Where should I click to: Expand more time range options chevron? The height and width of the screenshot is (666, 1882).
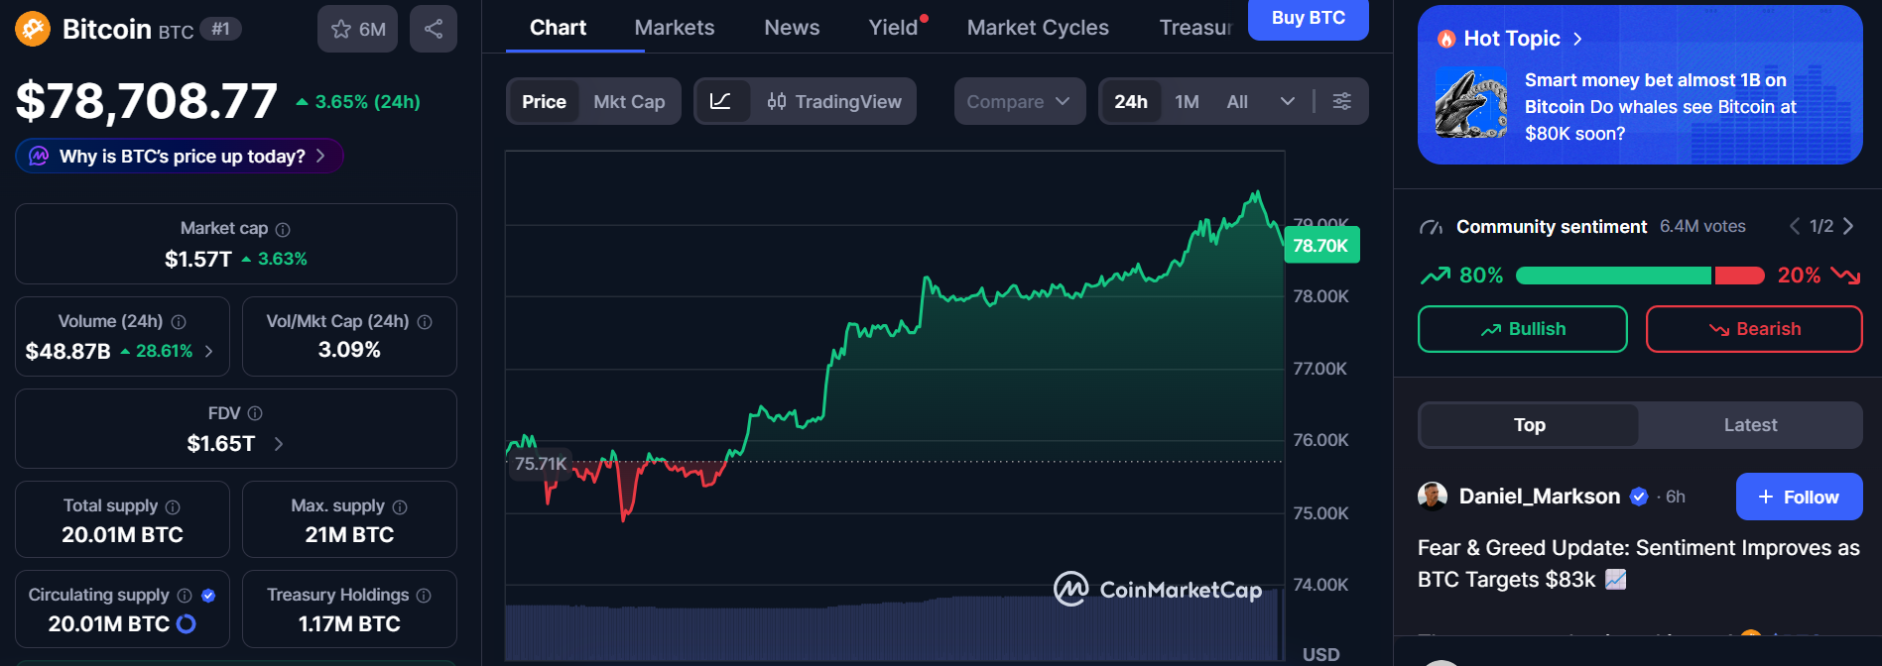tap(1287, 101)
